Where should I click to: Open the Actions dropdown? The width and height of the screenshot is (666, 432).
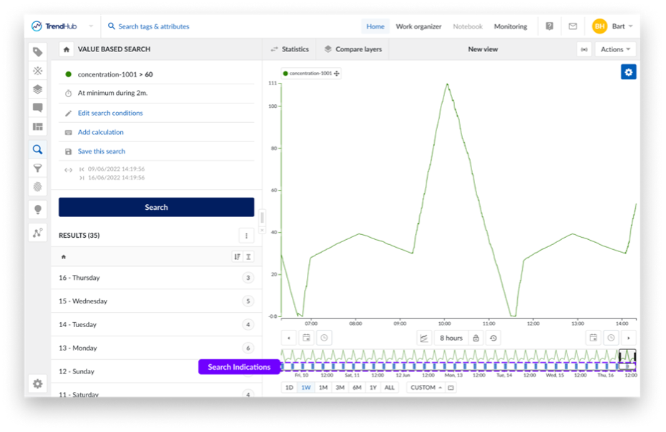615,49
